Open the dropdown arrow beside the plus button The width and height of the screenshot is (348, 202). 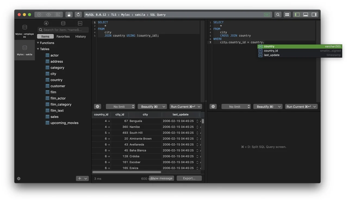coord(86,178)
